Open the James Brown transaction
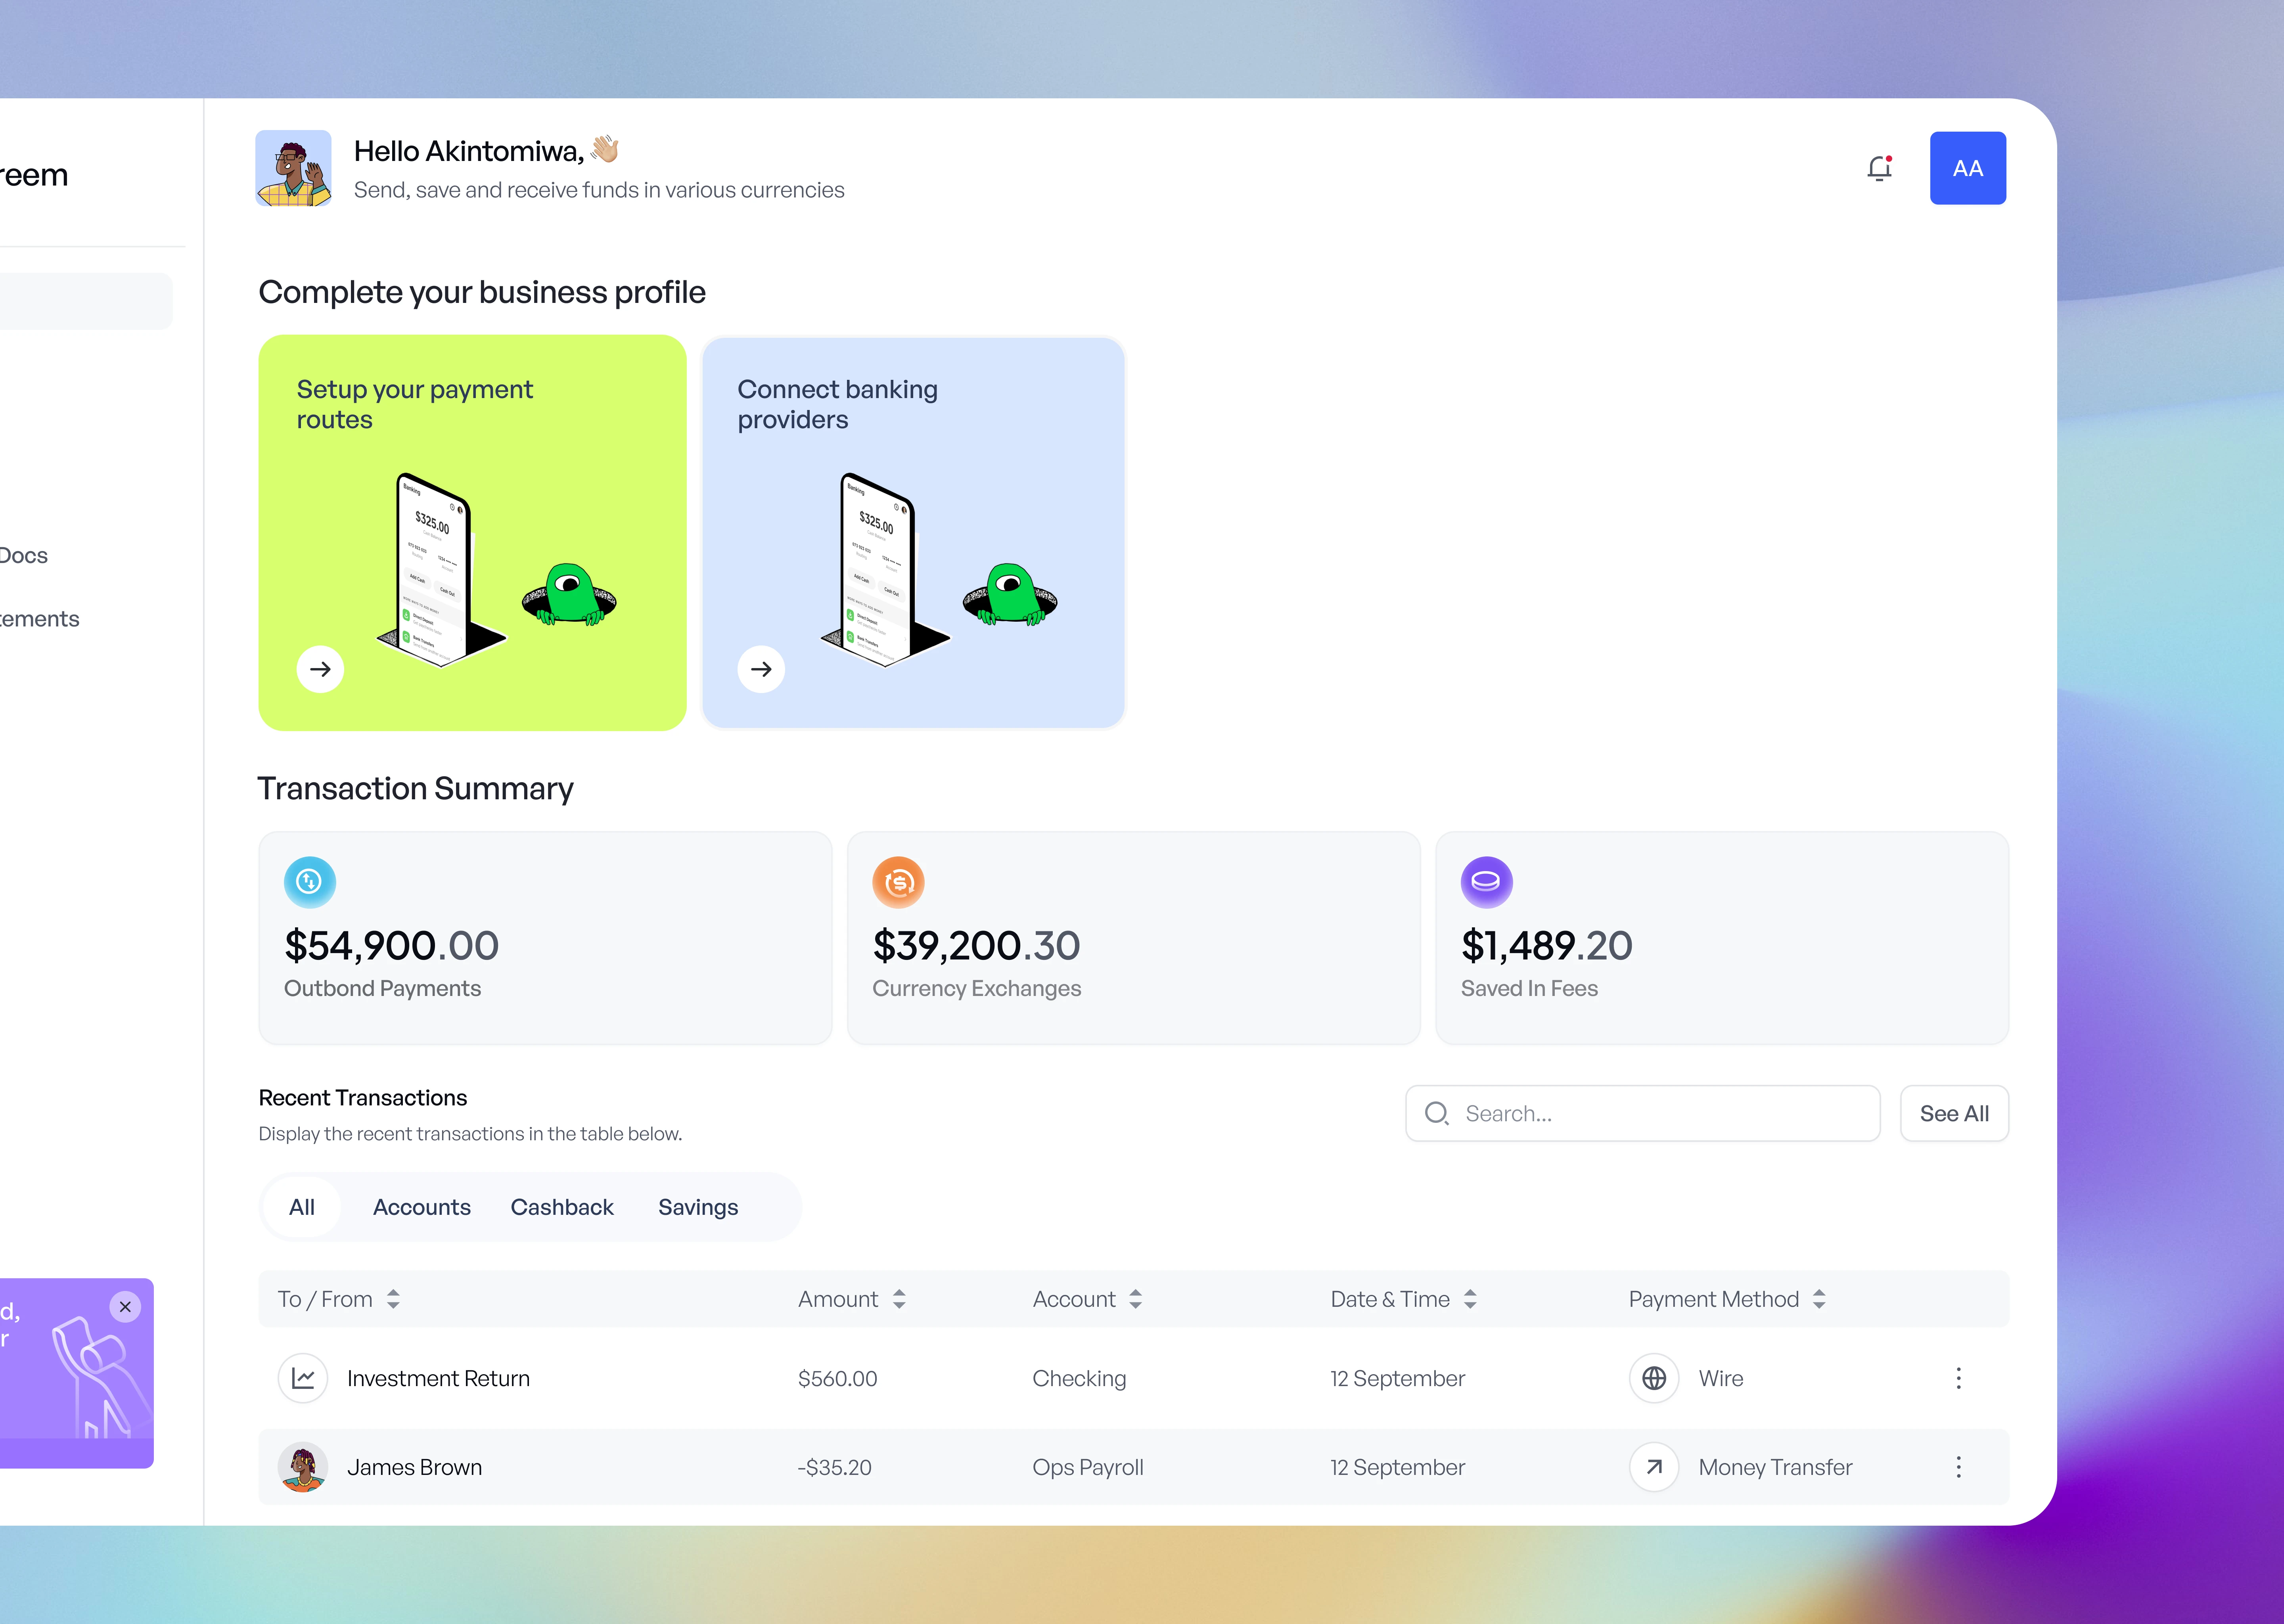2284x1624 pixels. (x=1133, y=1467)
